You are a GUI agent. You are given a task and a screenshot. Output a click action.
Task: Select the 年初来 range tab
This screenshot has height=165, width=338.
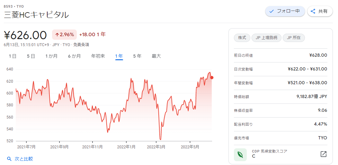tap(98, 56)
